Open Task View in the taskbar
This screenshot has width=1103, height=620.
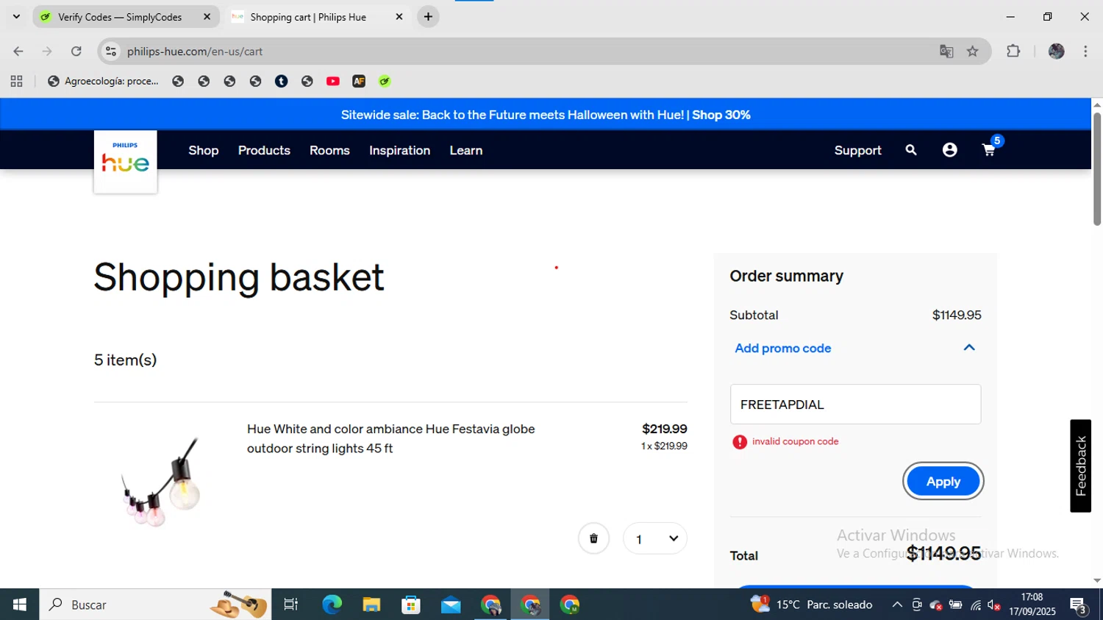pyautogui.click(x=291, y=605)
